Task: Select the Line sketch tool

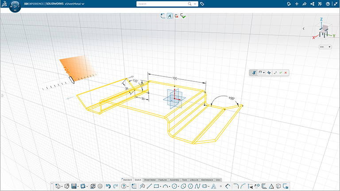Action: point(149,186)
